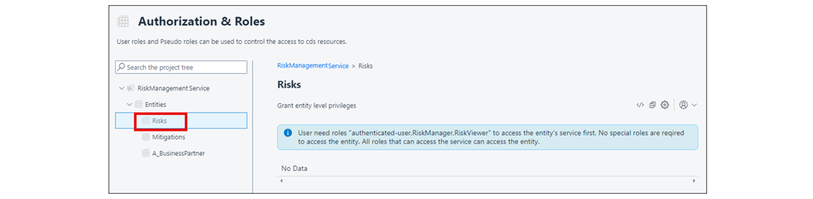Click the Authorization & Roles header icon
This screenshot has height=199, width=813.
pos(123,21)
